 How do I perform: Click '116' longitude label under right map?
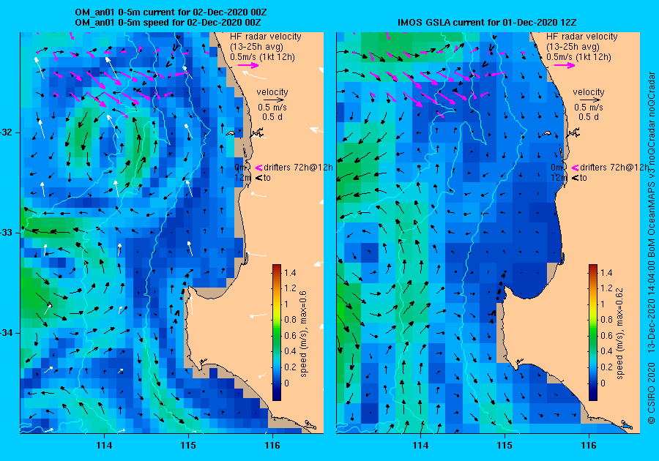pyautogui.click(x=589, y=446)
